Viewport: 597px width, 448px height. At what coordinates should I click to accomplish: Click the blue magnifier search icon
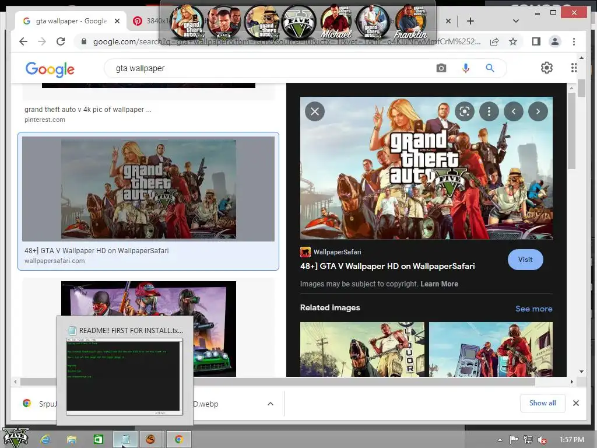[x=490, y=68]
